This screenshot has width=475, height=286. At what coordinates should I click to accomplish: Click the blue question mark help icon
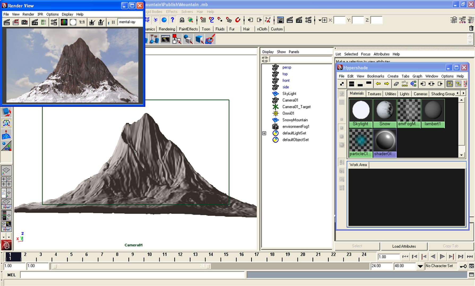tap(172, 20)
